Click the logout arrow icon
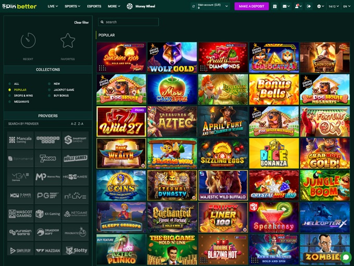354x266 pixels. 309,6
